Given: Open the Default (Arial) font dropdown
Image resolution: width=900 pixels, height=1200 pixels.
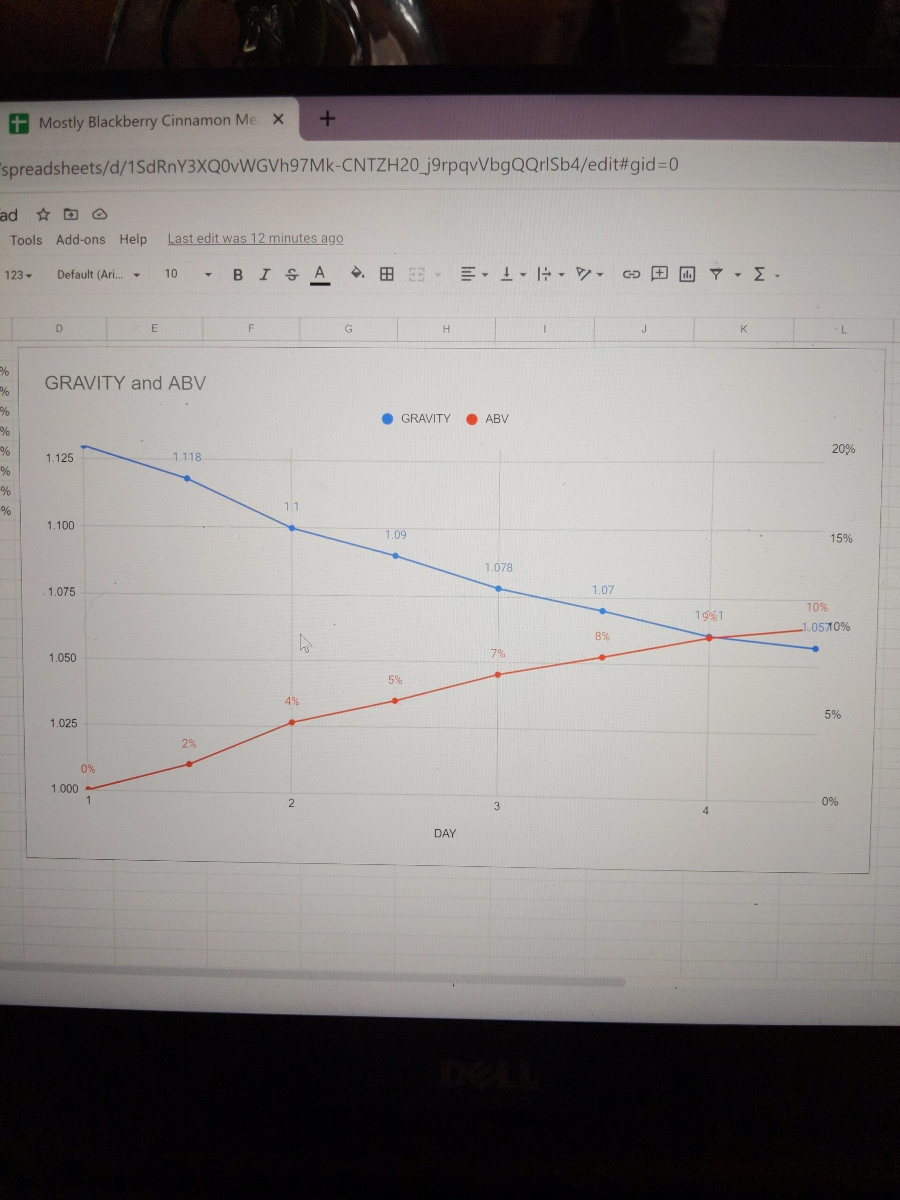Looking at the screenshot, I should tap(98, 275).
